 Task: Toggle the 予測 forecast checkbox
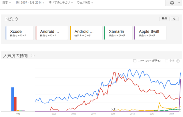coord(166,61)
